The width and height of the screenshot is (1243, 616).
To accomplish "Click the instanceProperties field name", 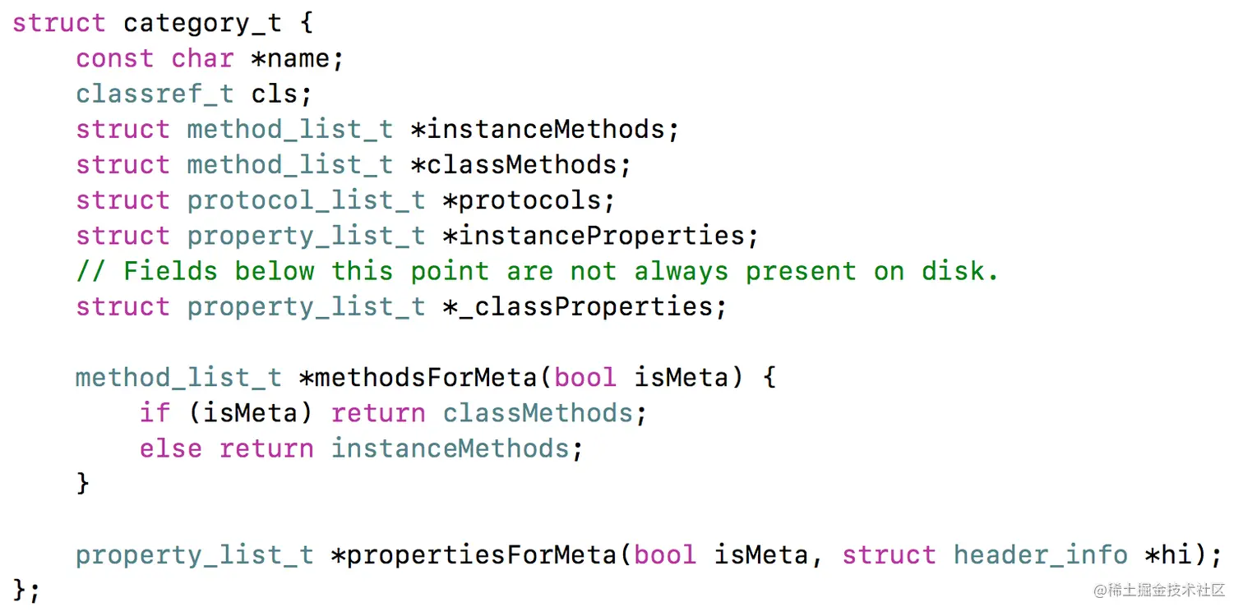I will [x=601, y=236].
